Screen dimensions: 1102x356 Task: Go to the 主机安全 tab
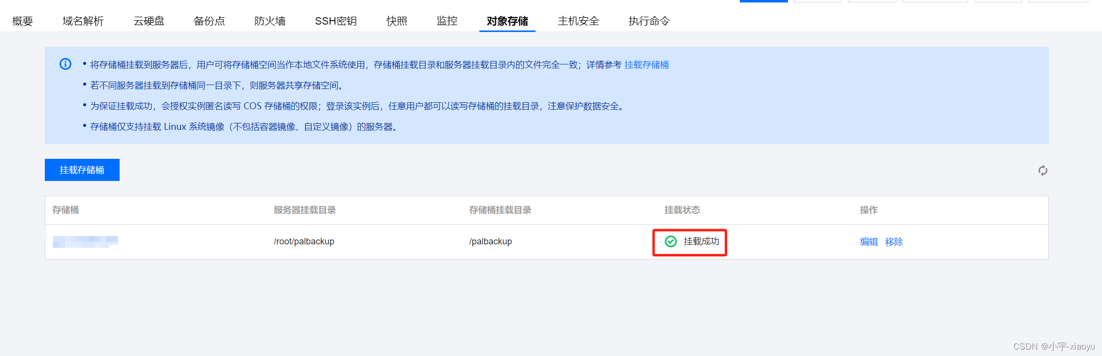578,21
